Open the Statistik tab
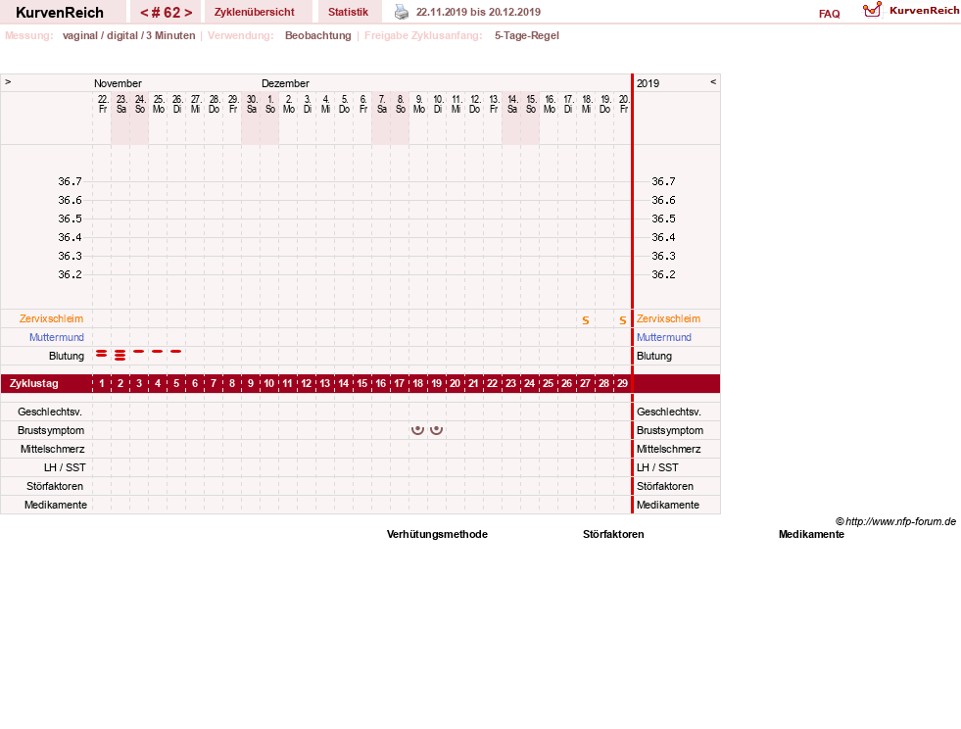 (348, 12)
